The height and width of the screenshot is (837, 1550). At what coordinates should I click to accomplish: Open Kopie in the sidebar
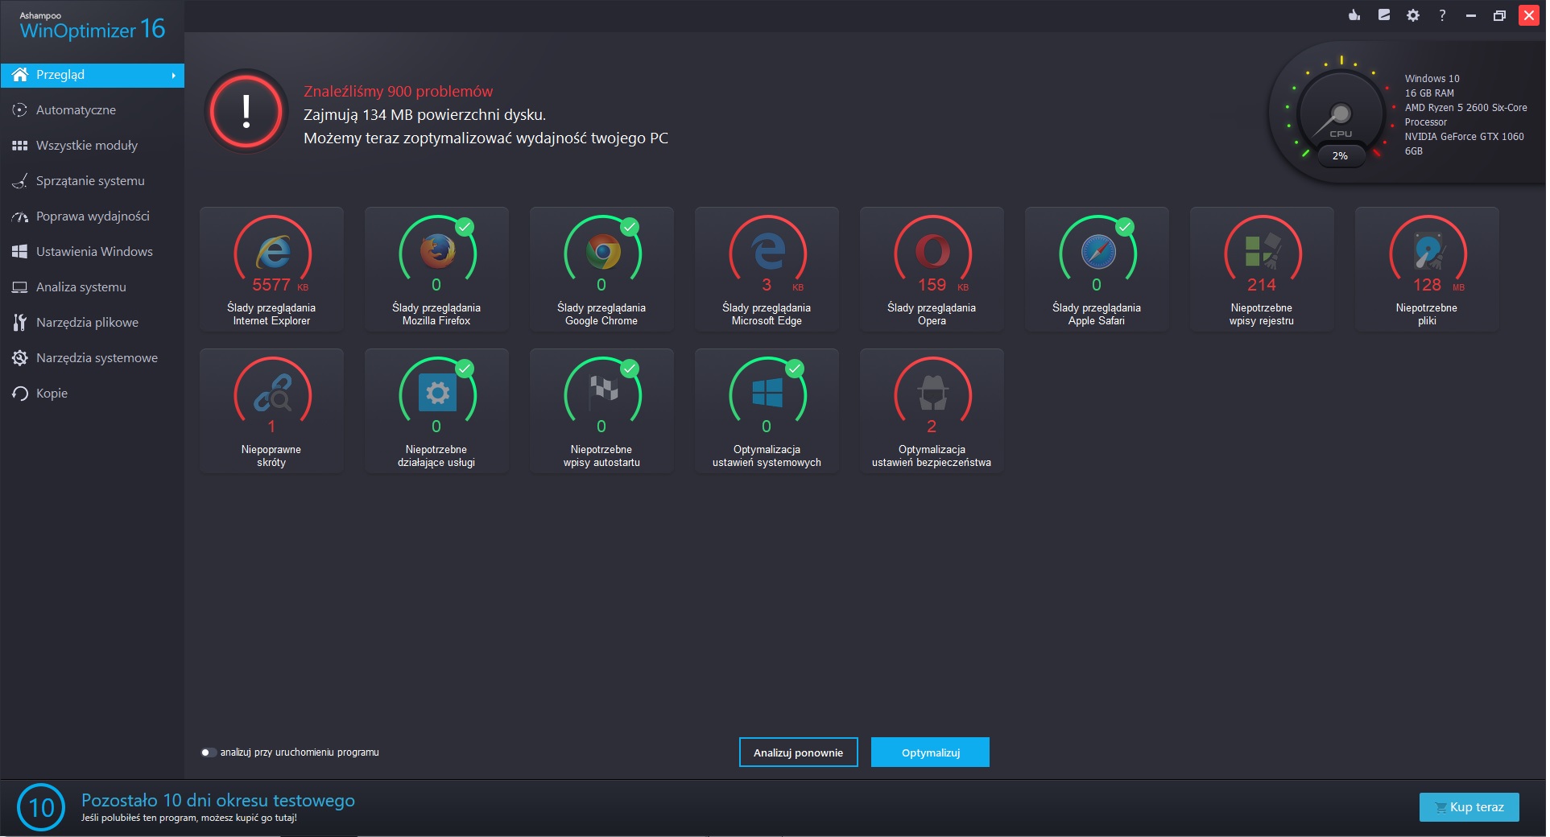(93, 394)
